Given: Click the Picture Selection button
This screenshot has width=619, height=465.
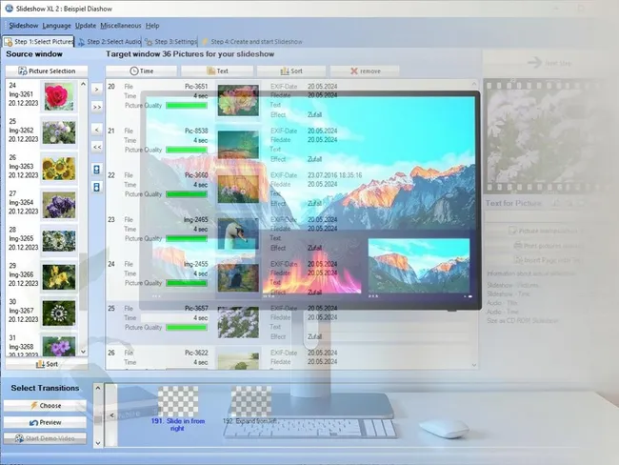Looking at the screenshot, I should click(x=47, y=71).
